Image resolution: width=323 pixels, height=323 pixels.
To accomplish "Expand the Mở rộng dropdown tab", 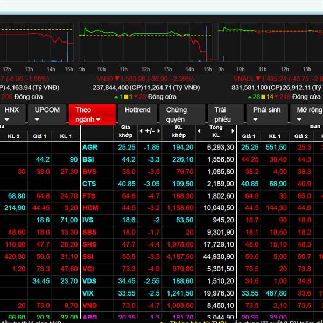I will (x=307, y=114).
